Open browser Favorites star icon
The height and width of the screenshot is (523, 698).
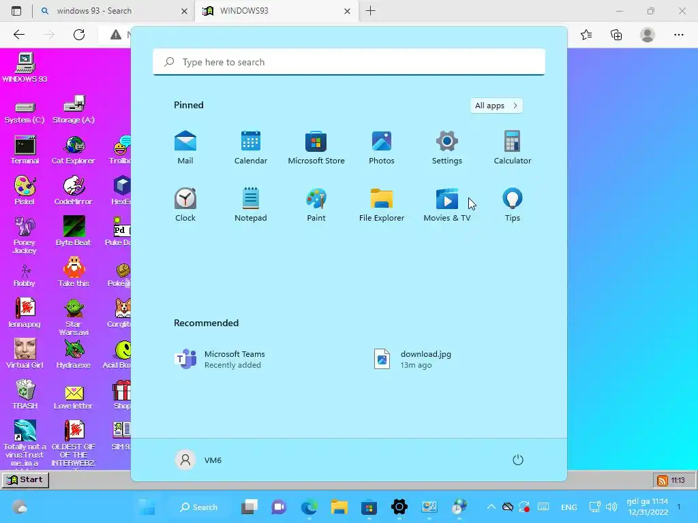click(x=586, y=35)
